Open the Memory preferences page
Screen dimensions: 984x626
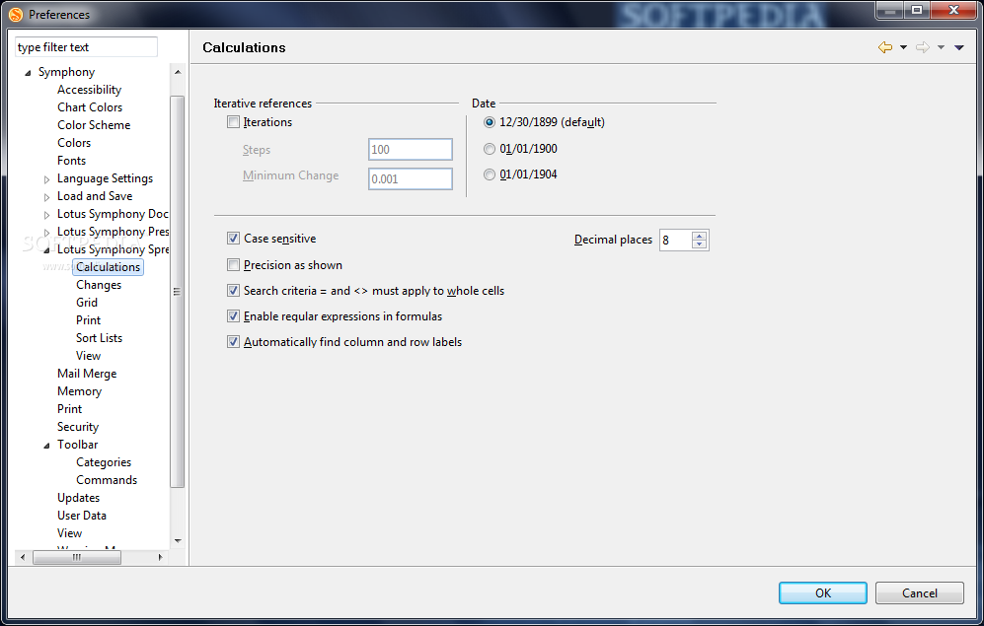click(x=79, y=391)
